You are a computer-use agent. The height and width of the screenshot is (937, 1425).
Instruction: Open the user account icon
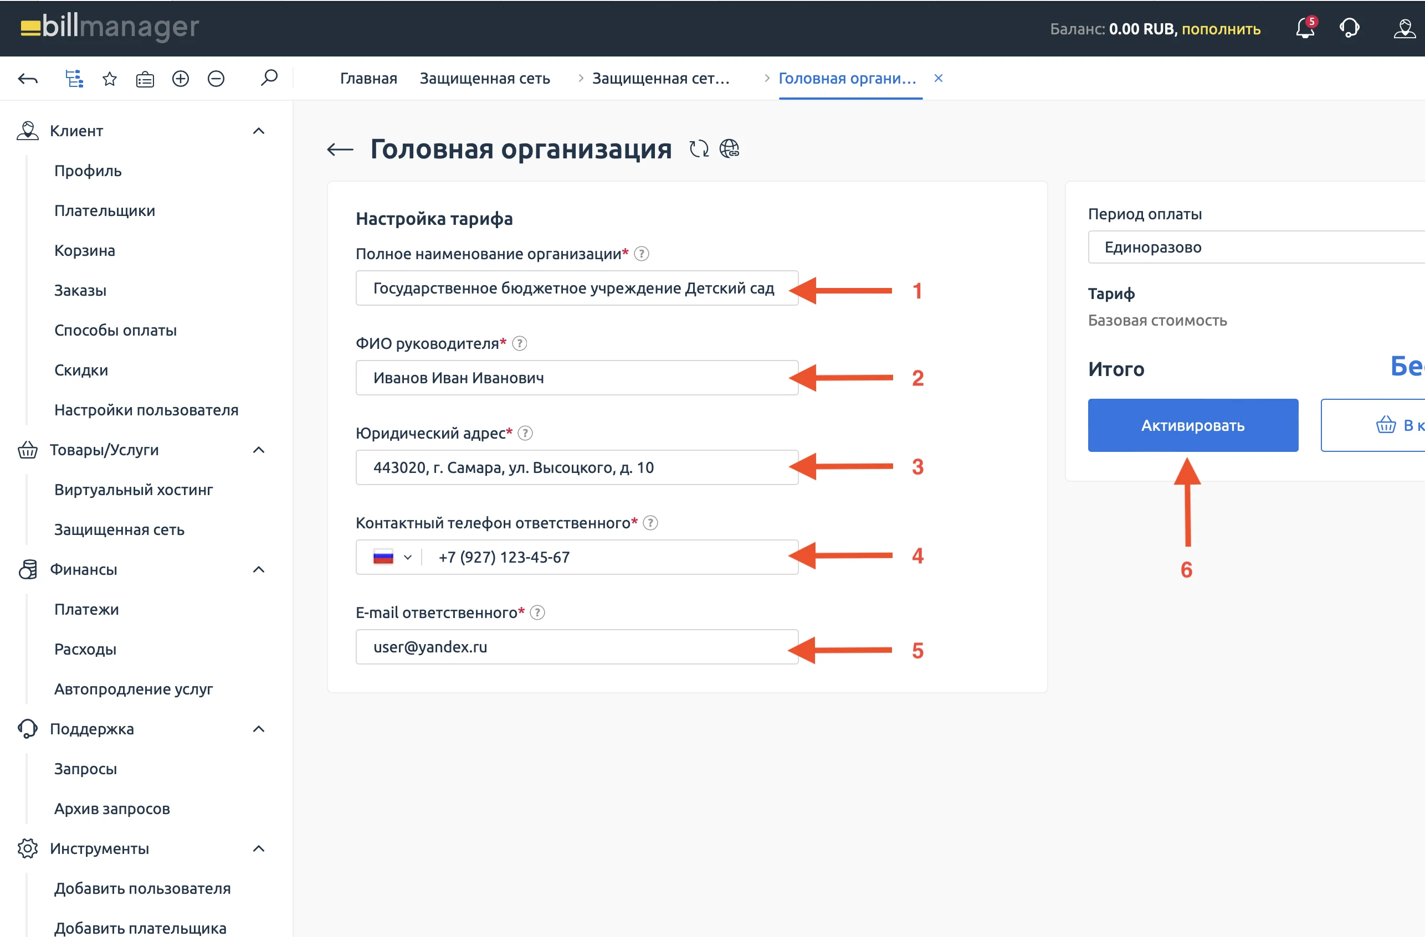[x=1404, y=28]
